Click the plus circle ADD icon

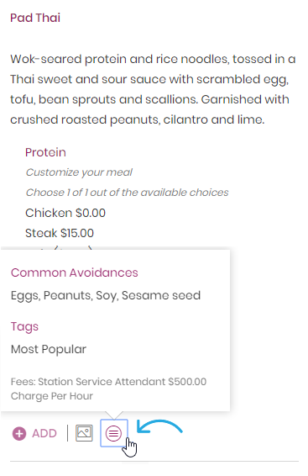(19, 433)
